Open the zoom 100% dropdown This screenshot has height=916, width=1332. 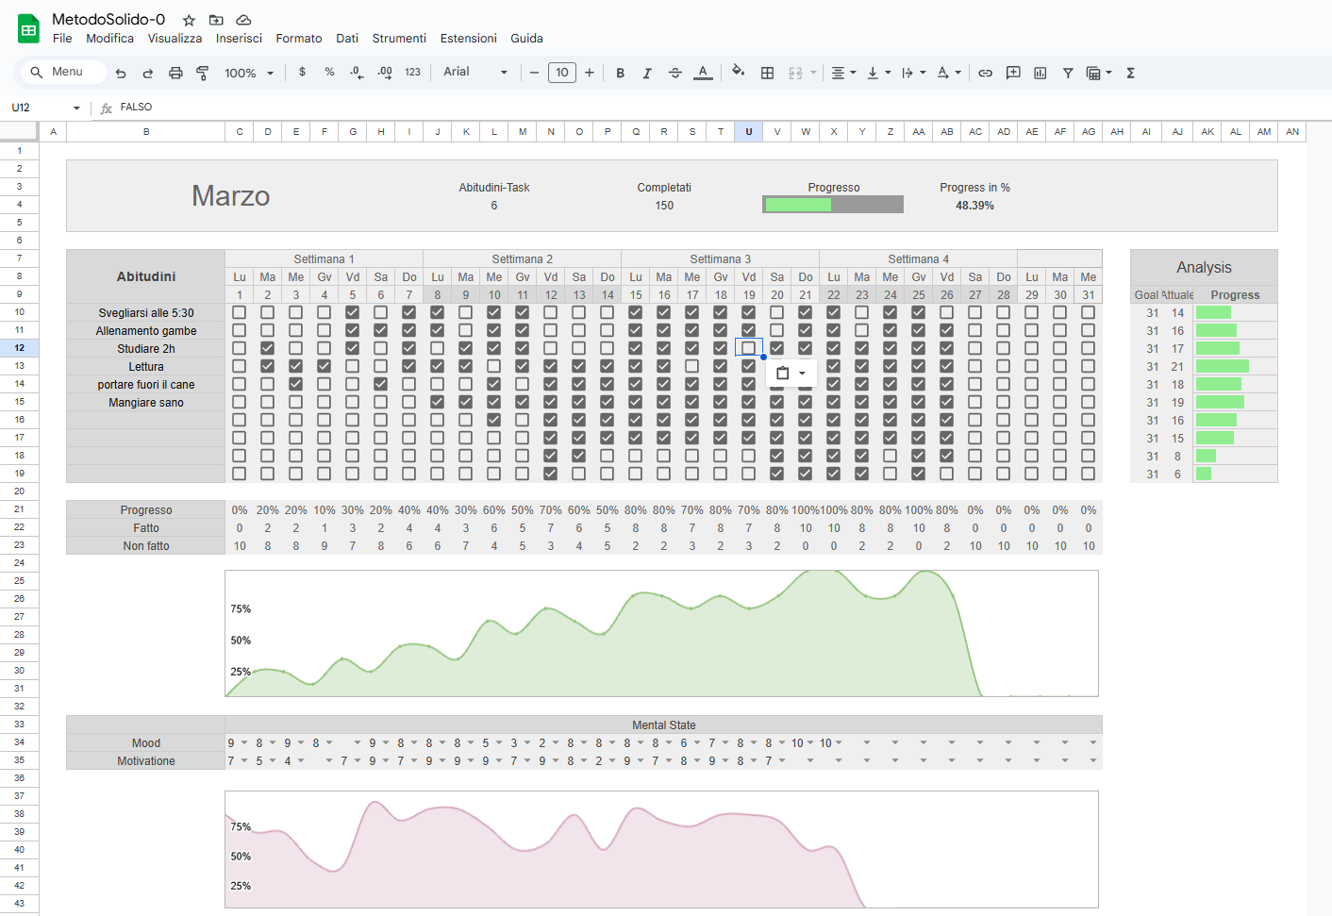coord(249,73)
